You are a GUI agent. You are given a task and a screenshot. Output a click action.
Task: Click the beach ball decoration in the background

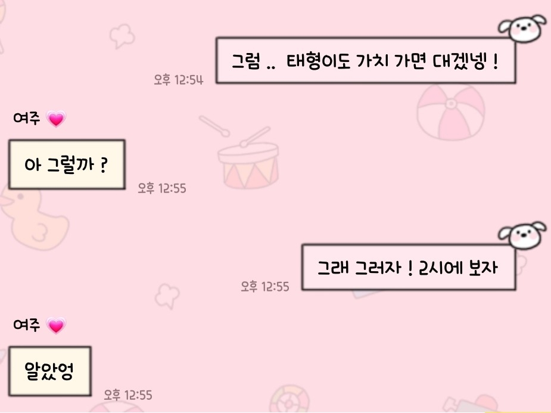(x=451, y=112)
